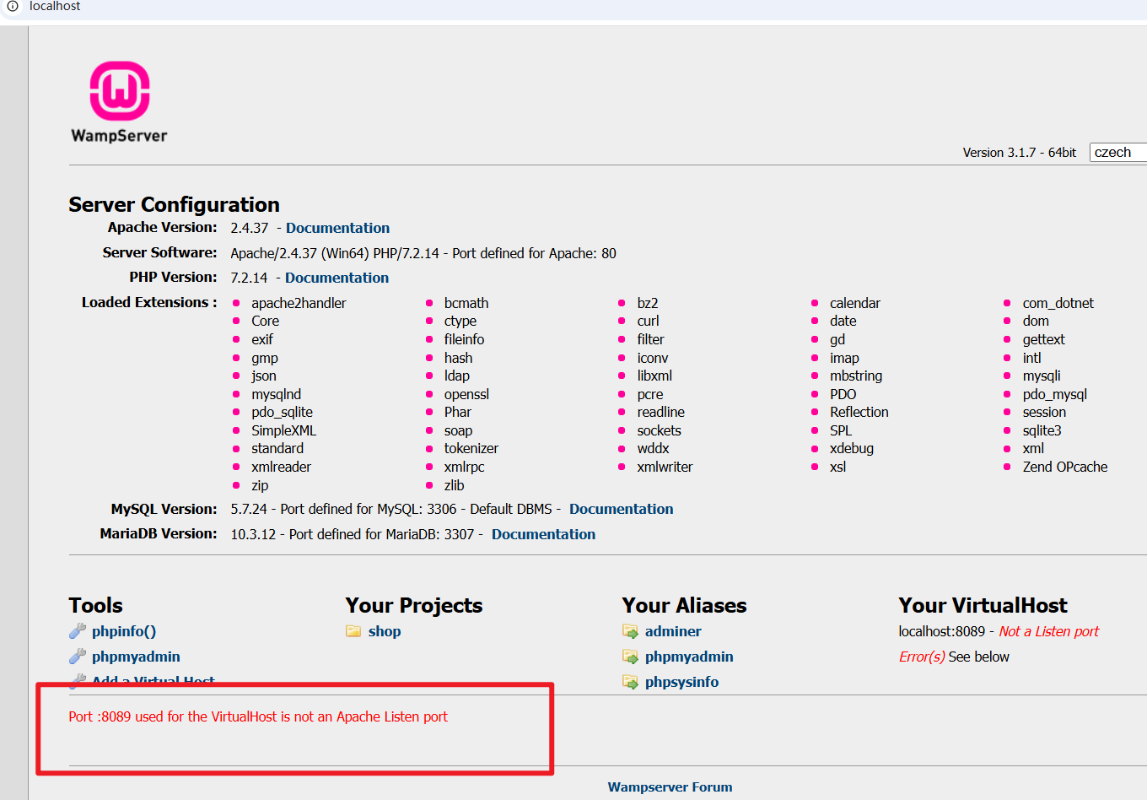Open MariaDB Documentation link

tap(543, 534)
